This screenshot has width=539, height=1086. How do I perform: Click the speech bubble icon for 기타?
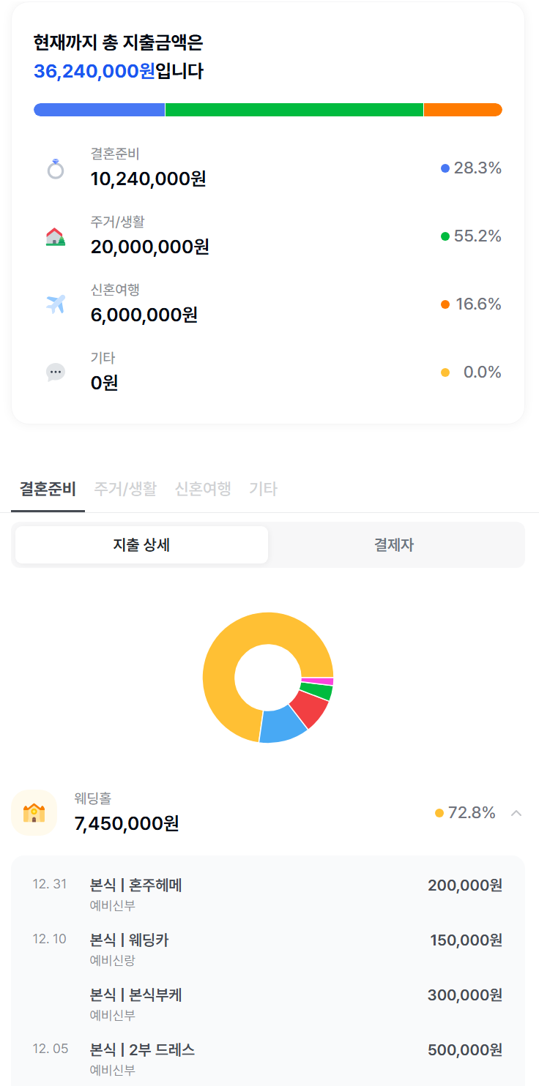[56, 372]
